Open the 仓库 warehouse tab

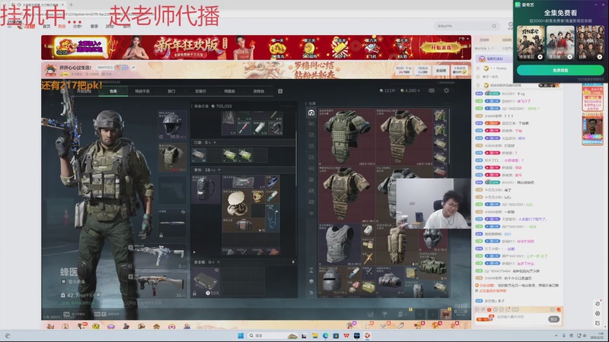point(113,91)
